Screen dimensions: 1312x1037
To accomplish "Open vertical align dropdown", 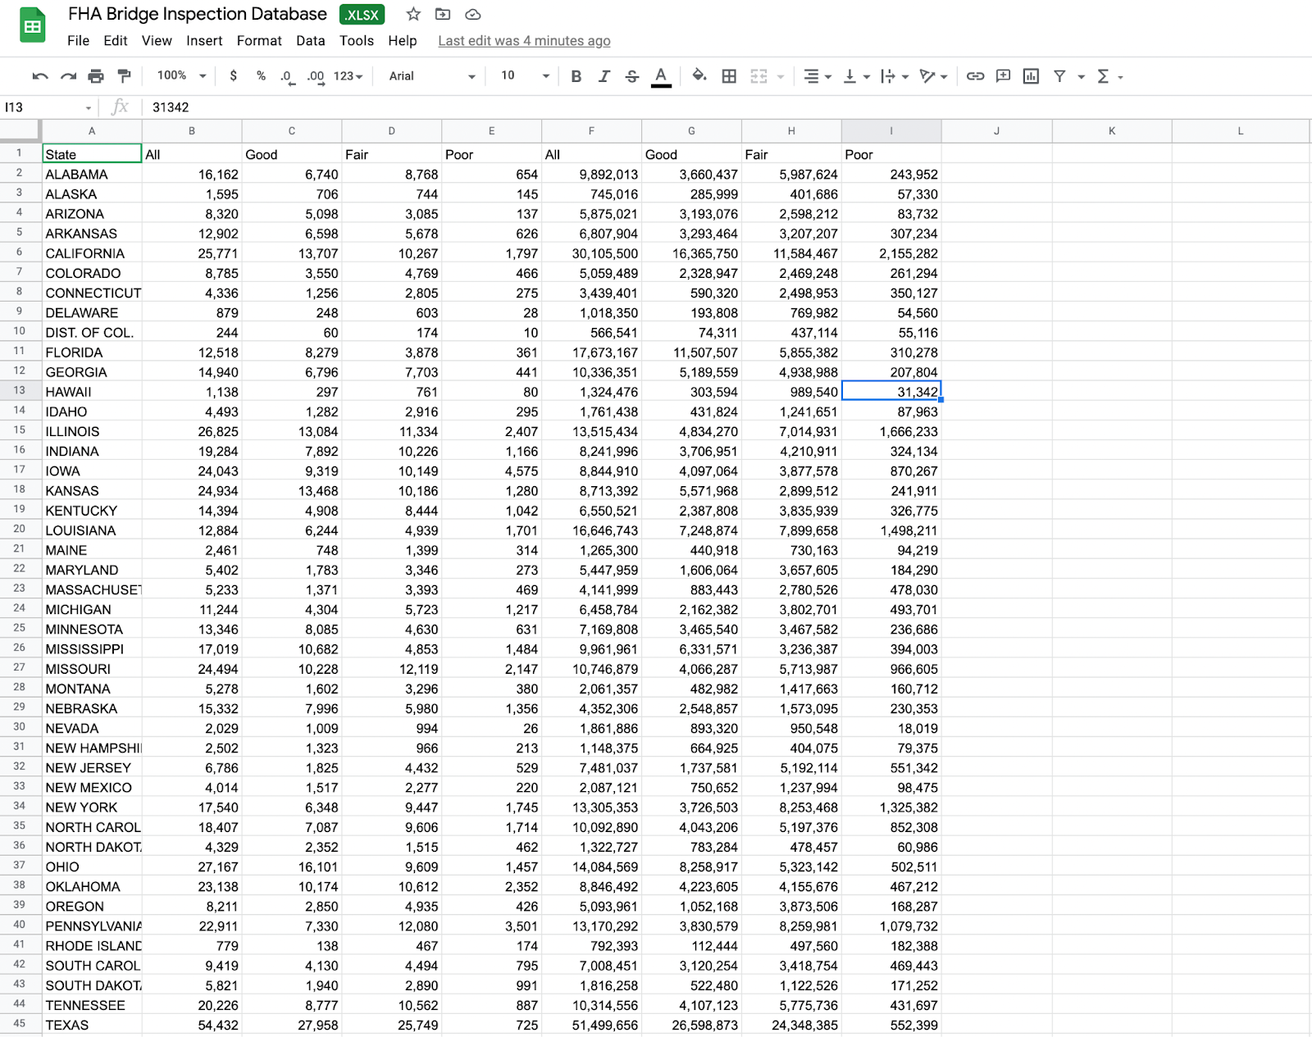I will tap(856, 76).
